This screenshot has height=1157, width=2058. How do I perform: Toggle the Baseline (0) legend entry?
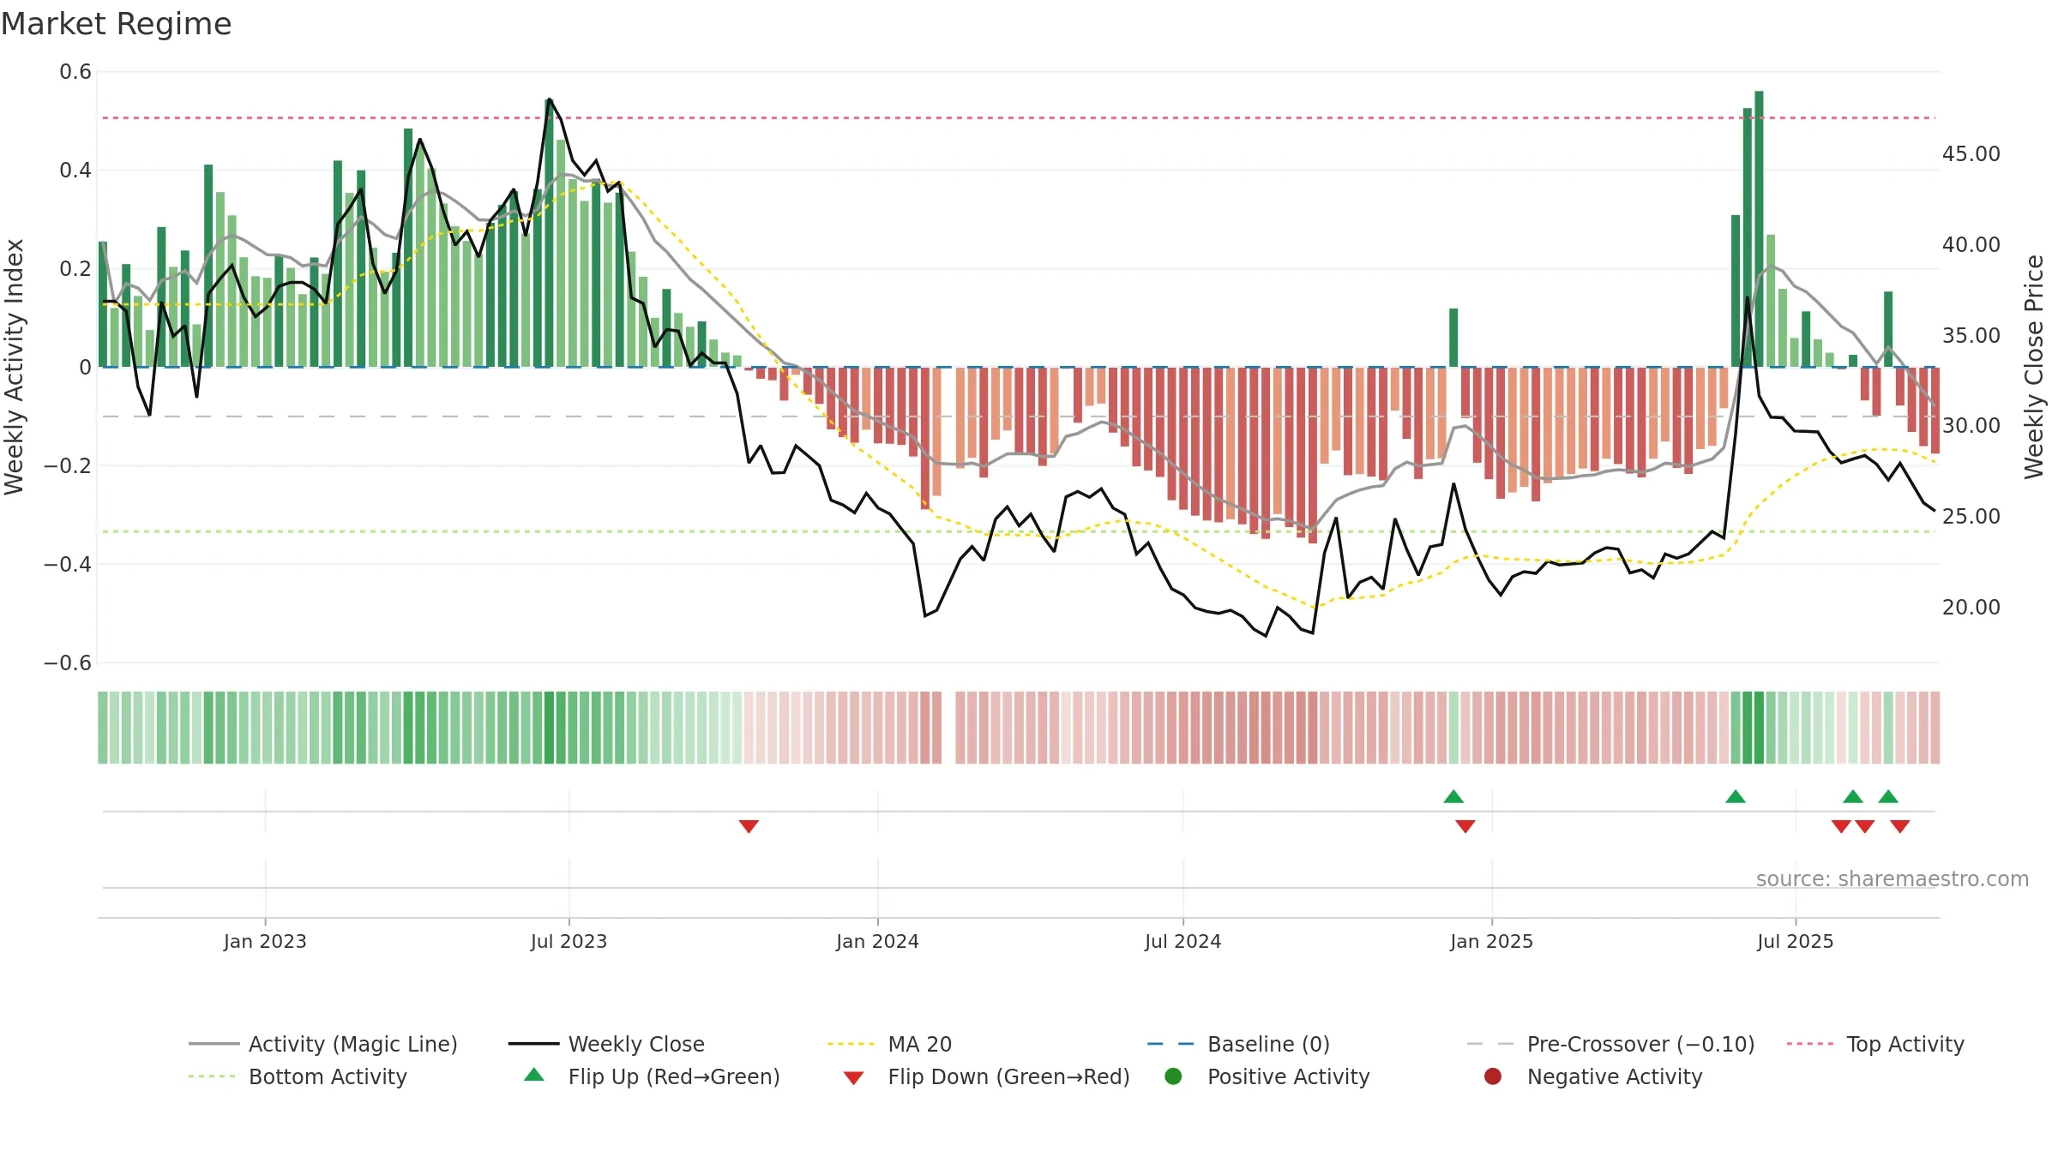tap(1238, 1044)
